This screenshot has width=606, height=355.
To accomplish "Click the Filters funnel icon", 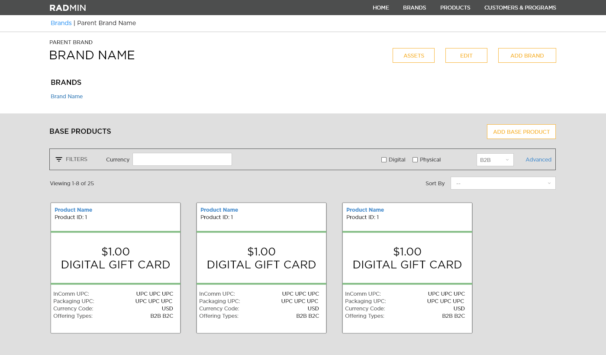I will tap(59, 159).
